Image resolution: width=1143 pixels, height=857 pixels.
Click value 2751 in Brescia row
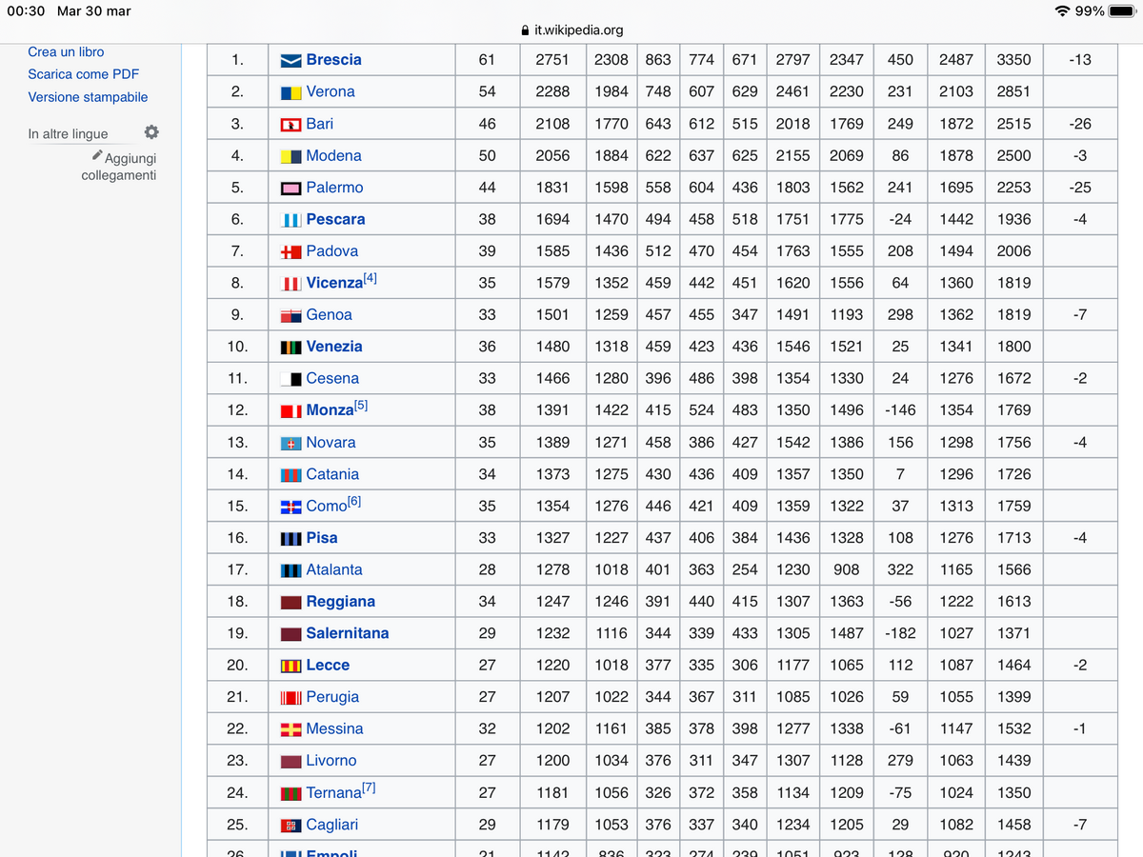click(552, 60)
